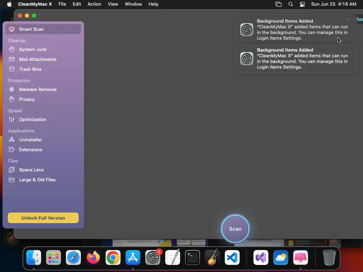Click the Optimization sliders icon

pos(12,119)
